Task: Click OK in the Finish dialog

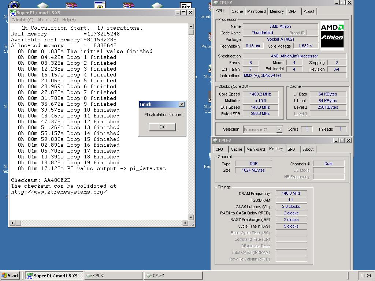Action: [x=162, y=127]
